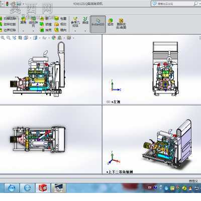Screen dimensions: 201x201
Task: Click the search magnifier icon in title bar
Action: (x=195, y=4)
